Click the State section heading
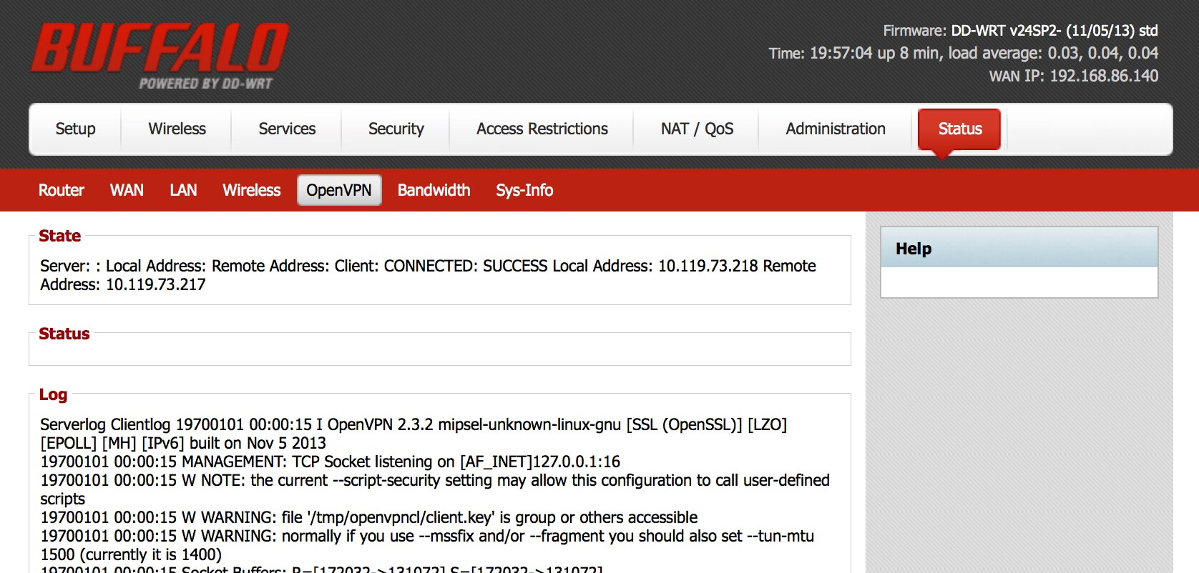 coord(59,236)
